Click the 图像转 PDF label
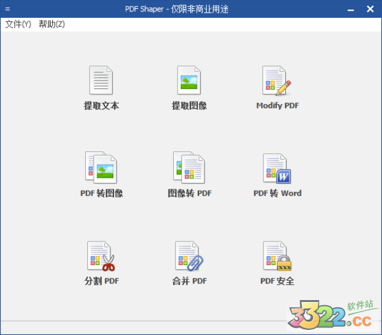 (x=190, y=193)
